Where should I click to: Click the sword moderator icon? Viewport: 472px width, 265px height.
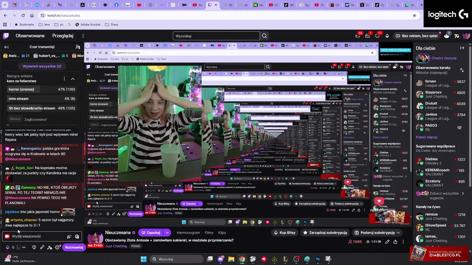tap(42, 247)
